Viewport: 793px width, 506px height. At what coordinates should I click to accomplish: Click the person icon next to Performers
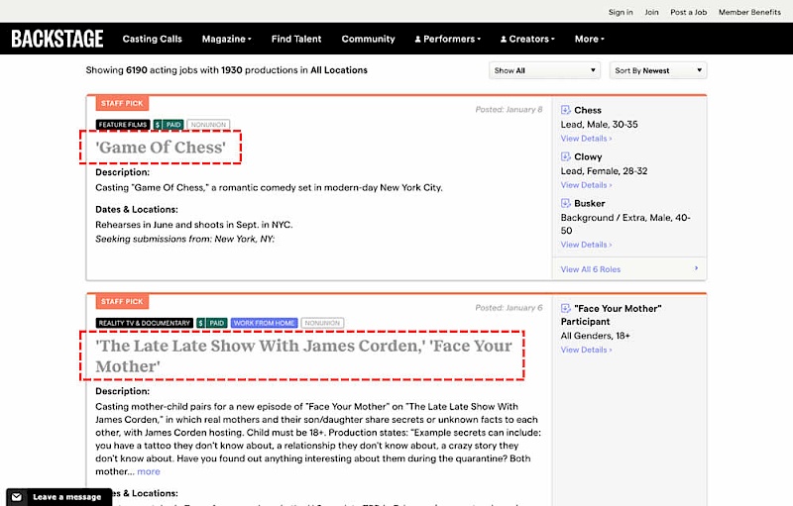pos(417,40)
